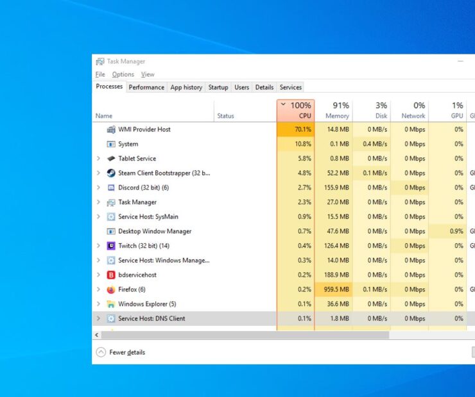Click the Windows Explorer folder icon
The width and height of the screenshot is (475, 397).
(111, 304)
